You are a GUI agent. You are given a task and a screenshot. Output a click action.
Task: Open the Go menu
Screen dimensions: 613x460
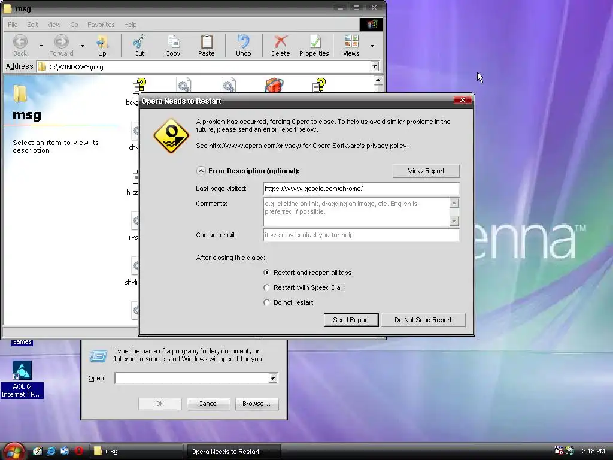[x=74, y=25]
